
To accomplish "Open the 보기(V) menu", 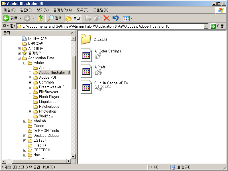I will click(42, 10).
